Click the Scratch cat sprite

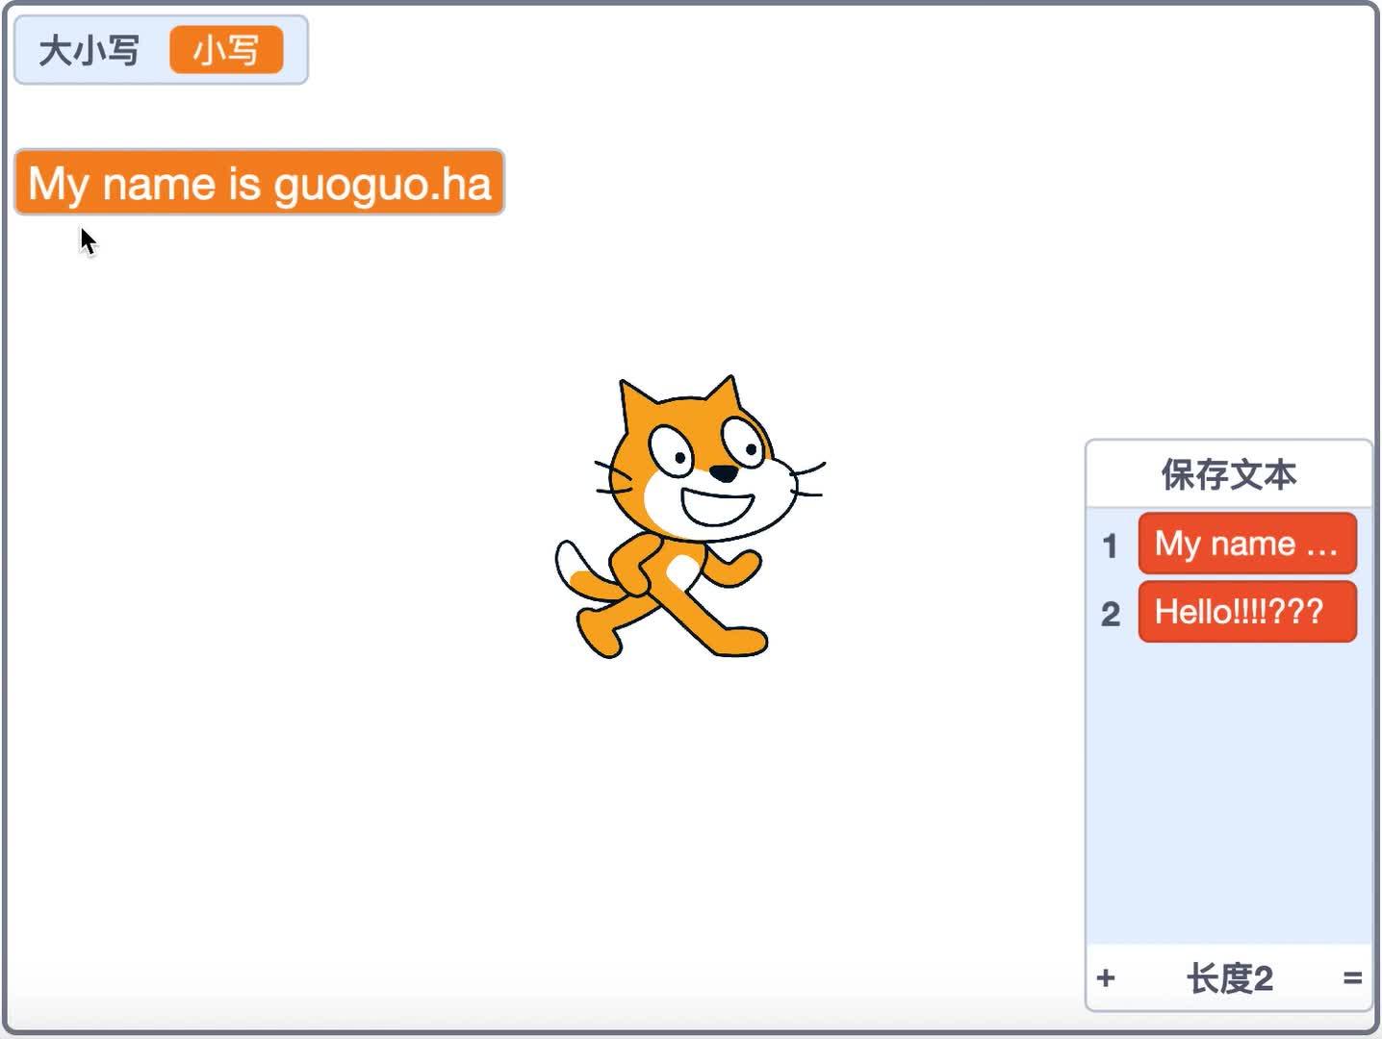(689, 518)
